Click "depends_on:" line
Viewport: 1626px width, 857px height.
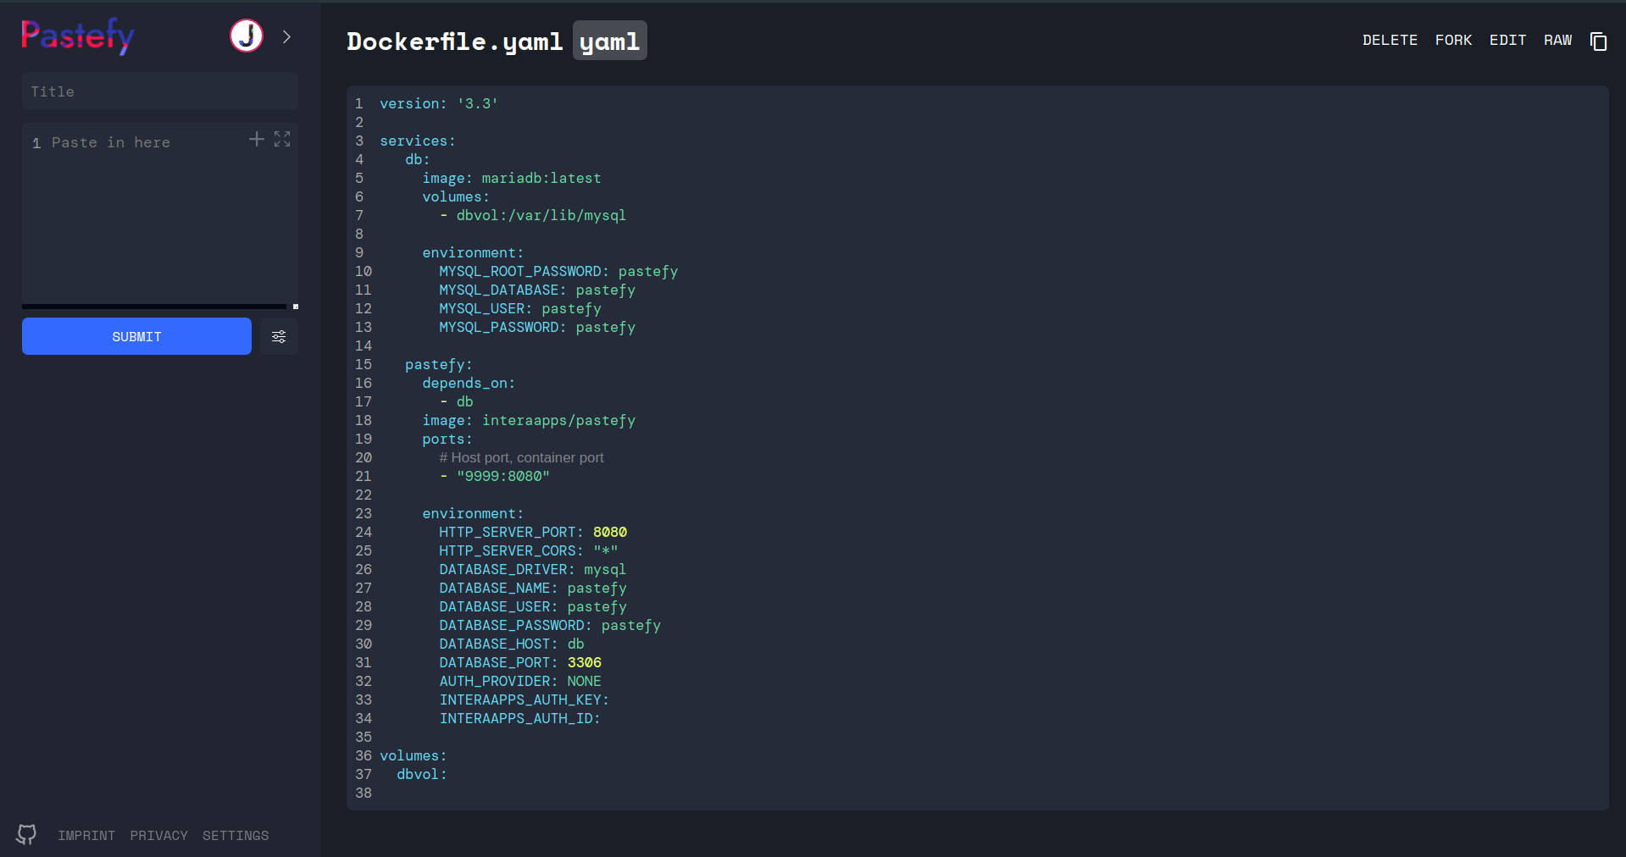click(469, 383)
